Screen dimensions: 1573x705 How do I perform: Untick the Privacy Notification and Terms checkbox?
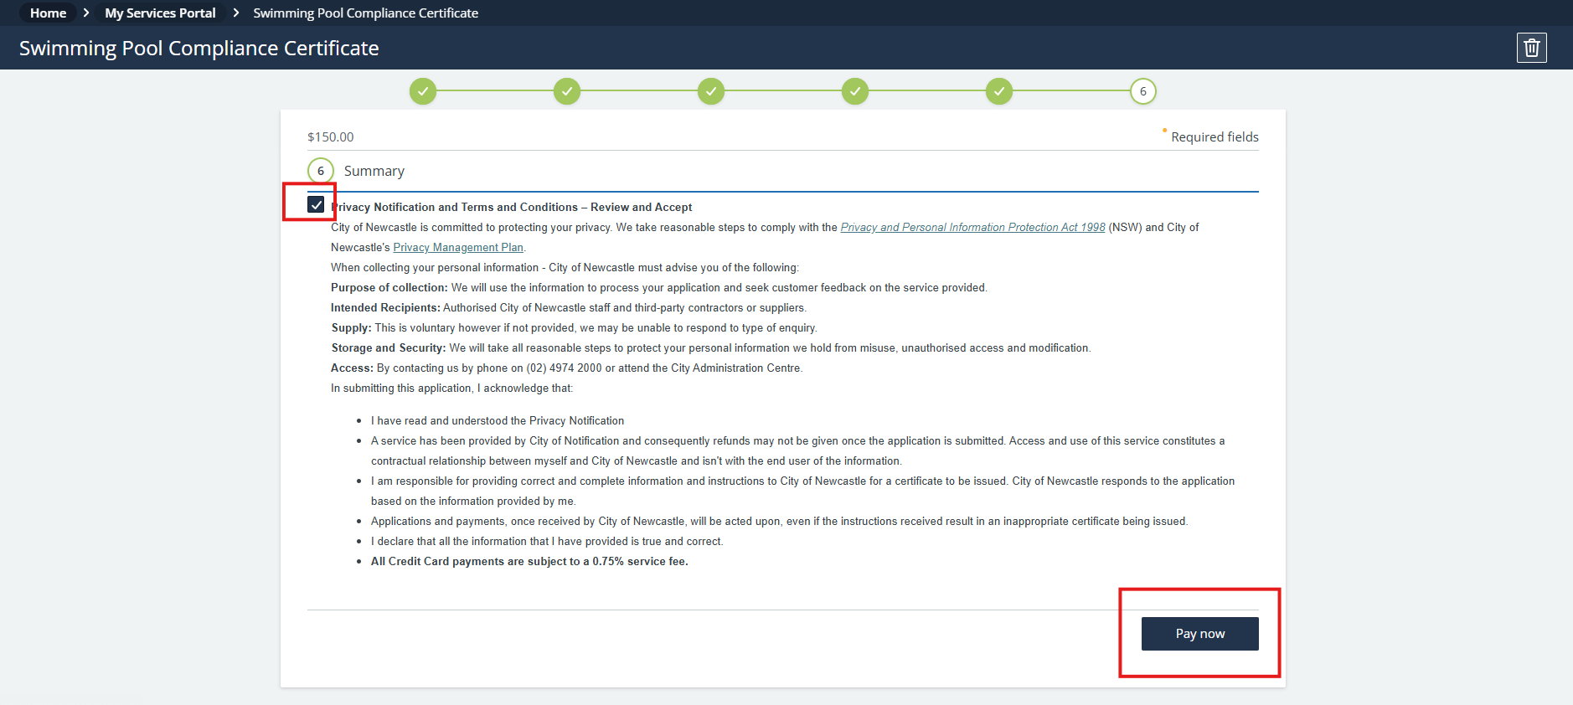316,204
